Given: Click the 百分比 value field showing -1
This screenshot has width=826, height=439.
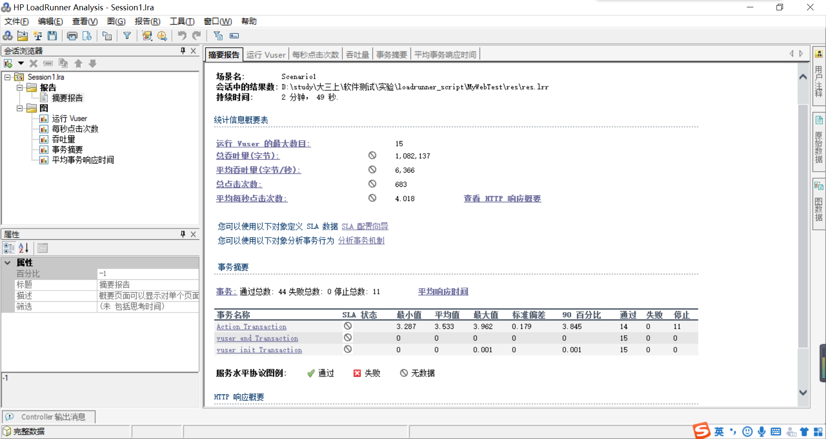Looking at the screenshot, I should 148,274.
